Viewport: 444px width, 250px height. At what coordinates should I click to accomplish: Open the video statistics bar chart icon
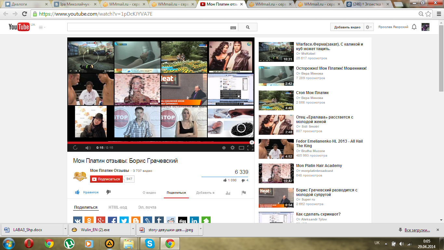point(228,193)
